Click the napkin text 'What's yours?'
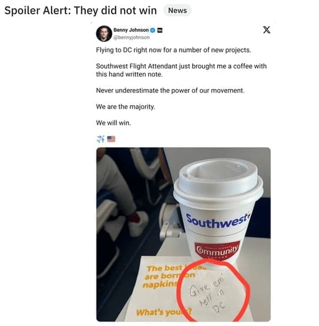 pos(164,312)
